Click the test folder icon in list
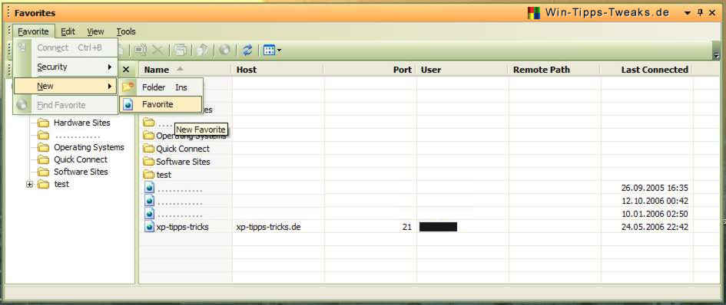This screenshot has height=305, width=726. click(148, 175)
